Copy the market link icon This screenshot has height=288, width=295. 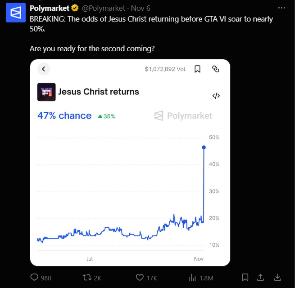[x=216, y=69]
